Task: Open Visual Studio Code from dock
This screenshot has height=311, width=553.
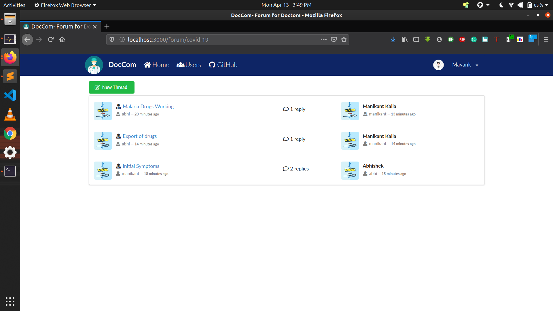Action: coord(10,95)
